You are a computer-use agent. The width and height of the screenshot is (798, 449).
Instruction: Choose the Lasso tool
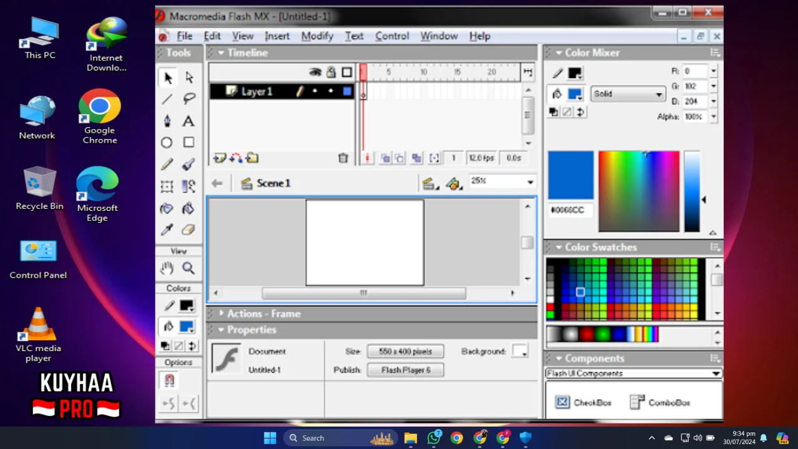tap(189, 99)
